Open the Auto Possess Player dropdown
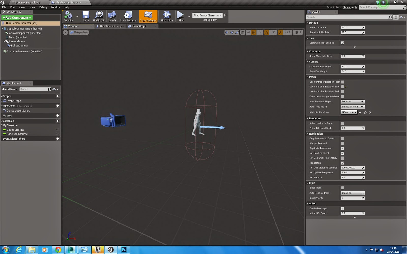This screenshot has height=254, width=407. click(x=353, y=101)
